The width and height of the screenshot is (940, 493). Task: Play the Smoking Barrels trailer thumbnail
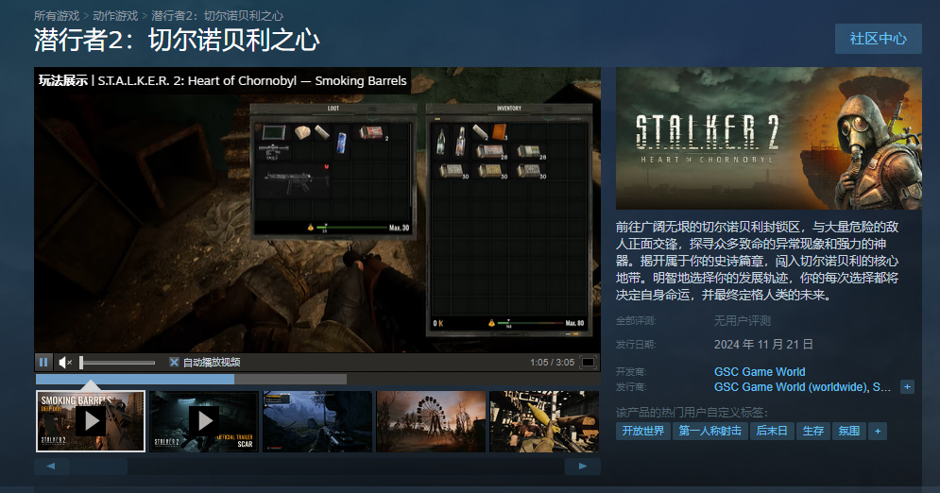91,421
